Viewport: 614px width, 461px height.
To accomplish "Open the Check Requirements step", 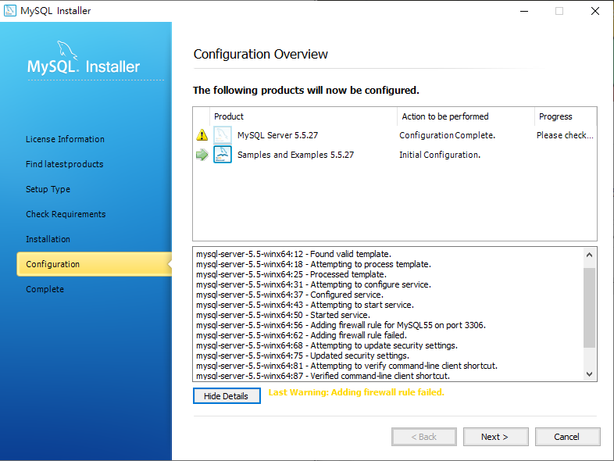I will pyautogui.click(x=66, y=214).
